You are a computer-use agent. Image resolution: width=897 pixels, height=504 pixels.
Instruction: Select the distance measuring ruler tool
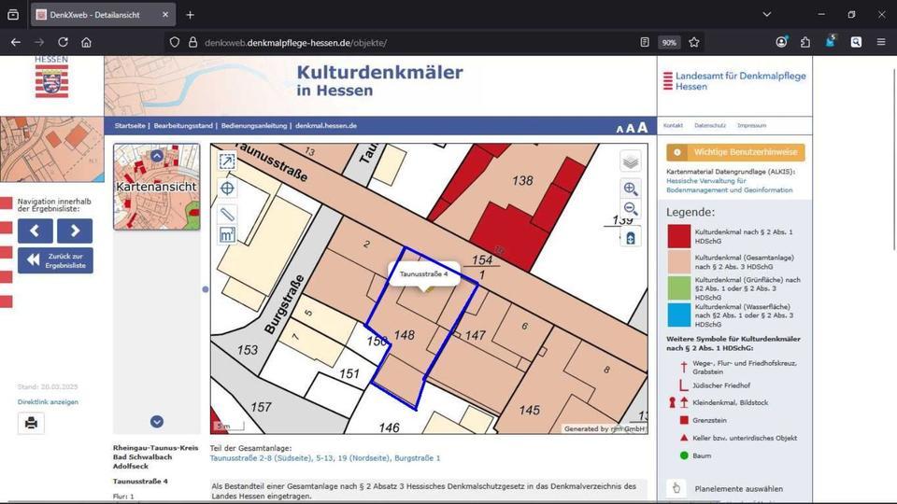pyautogui.click(x=227, y=214)
